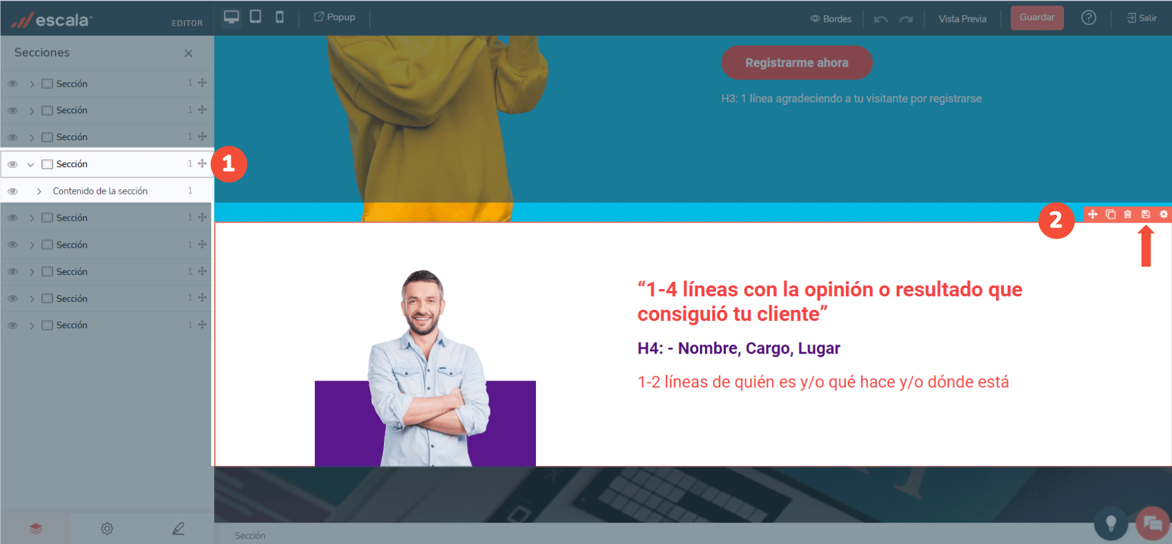Image resolution: width=1172 pixels, height=544 pixels.
Task: Select the yellow hoodie person image
Action: pos(436,128)
